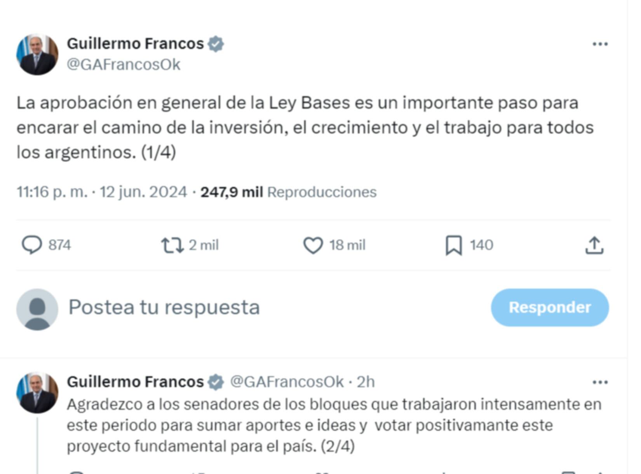Like the main tweet with heart icon
Screen dimensions: 641x474
click(313, 245)
